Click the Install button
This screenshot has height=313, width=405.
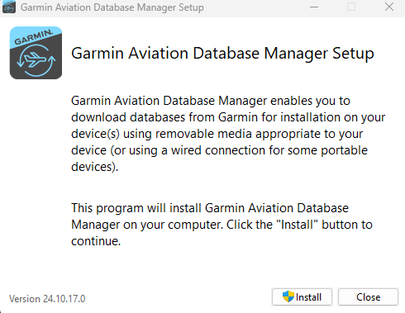(302, 297)
